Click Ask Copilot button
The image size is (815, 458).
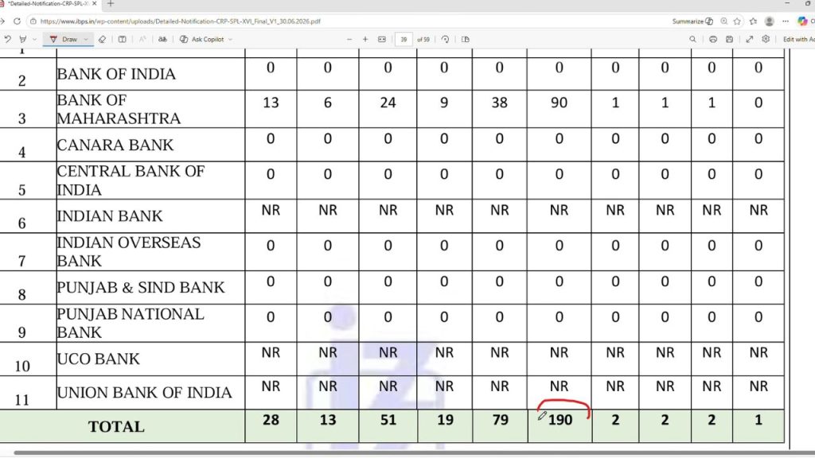pyautogui.click(x=202, y=40)
